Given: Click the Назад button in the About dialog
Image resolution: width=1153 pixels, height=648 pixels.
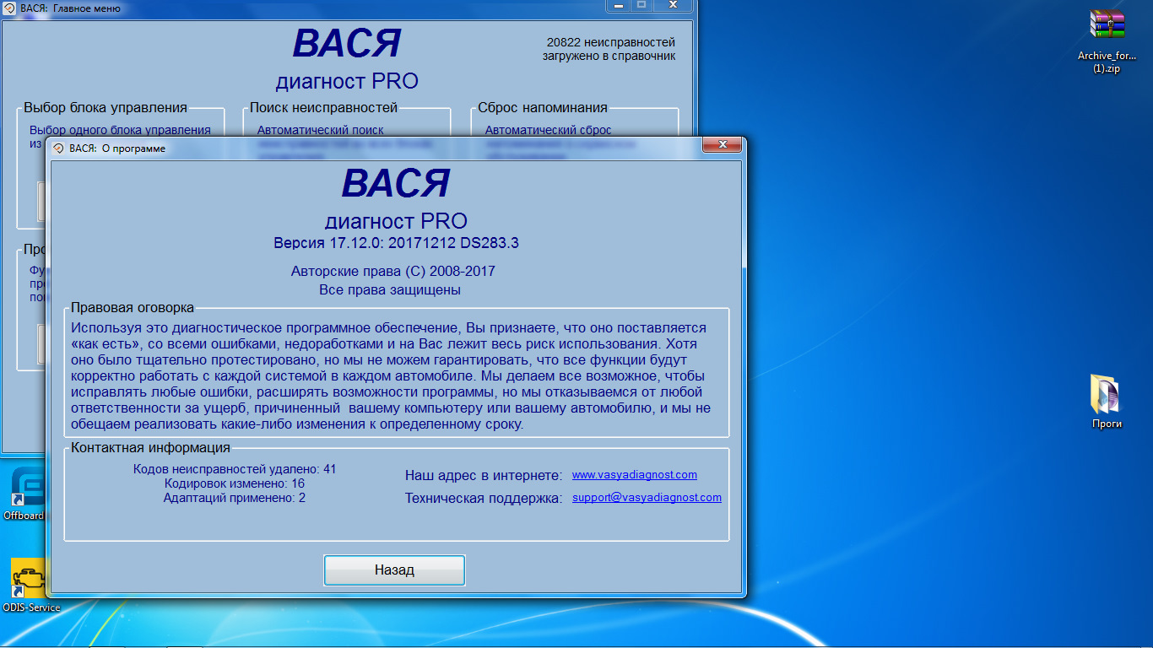Looking at the screenshot, I should (394, 570).
